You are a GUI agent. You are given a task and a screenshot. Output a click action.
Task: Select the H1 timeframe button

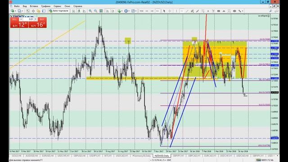147,11
